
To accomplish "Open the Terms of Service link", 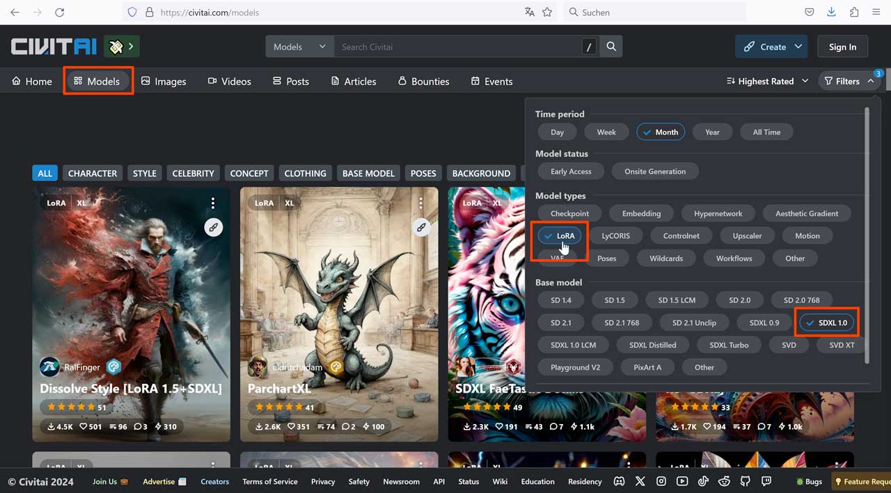I will click(x=270, y=481).
